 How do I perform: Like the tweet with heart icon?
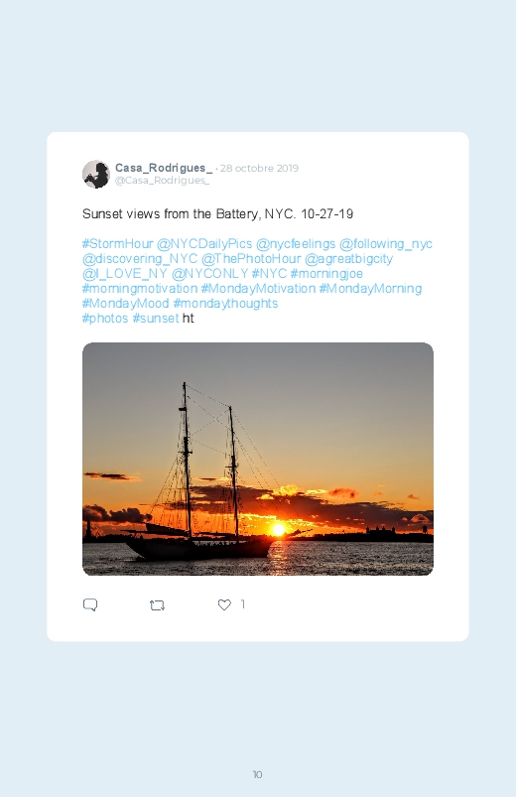224,604
